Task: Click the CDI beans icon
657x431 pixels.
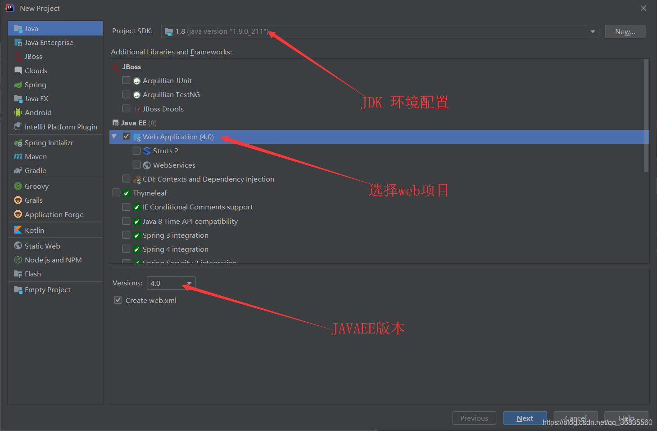Action: coord(137,179)
